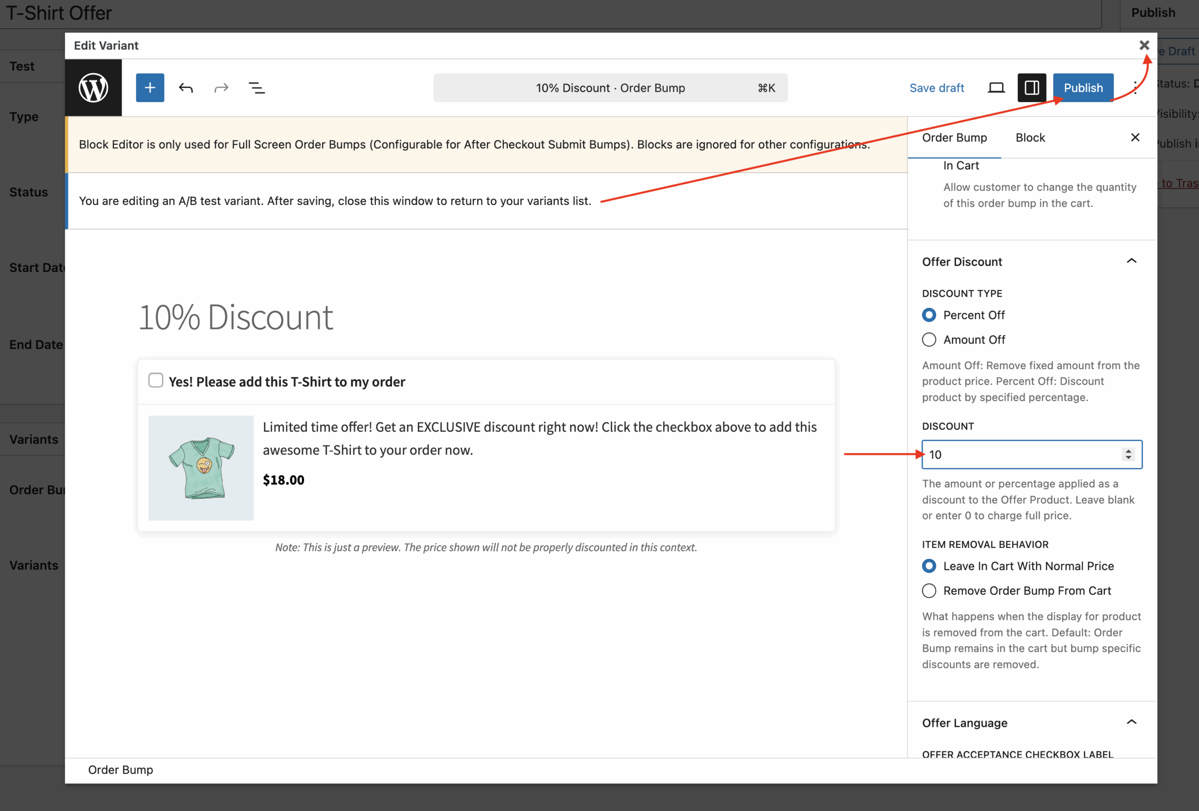The width and height of the screenshot is (1199, 811).
Task: Toggle the settings sidebar panel icon
Action: (x=1032, y=88)
